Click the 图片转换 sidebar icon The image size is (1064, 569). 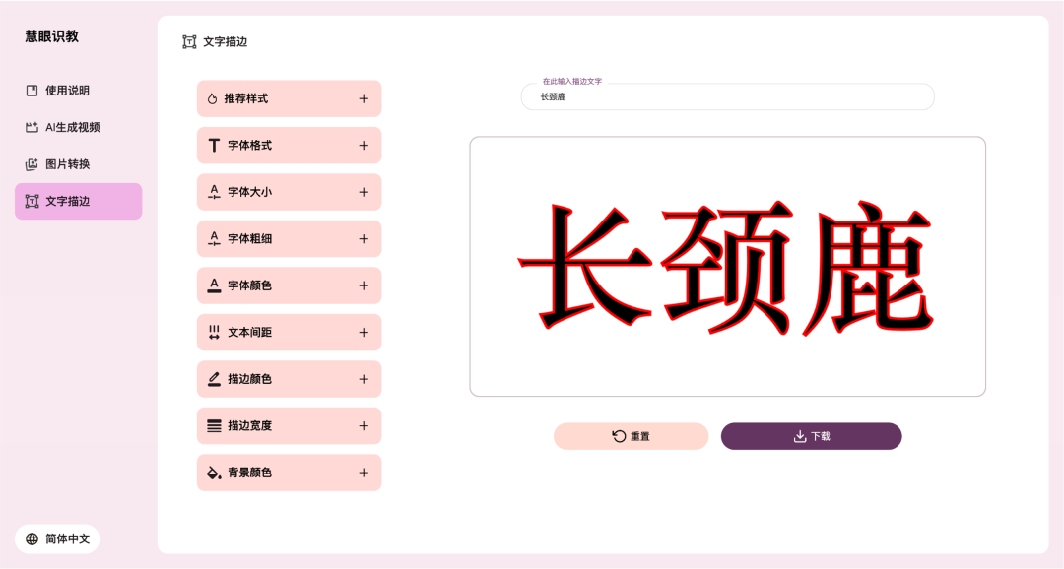32,164
